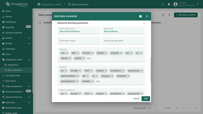Click the Device label field
Viewport: 203px width, 114px height.
tap(123, 30)
